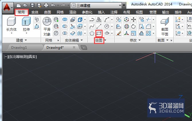Click the Offset modify icon

pyautogui.click(x=142, y=33)
